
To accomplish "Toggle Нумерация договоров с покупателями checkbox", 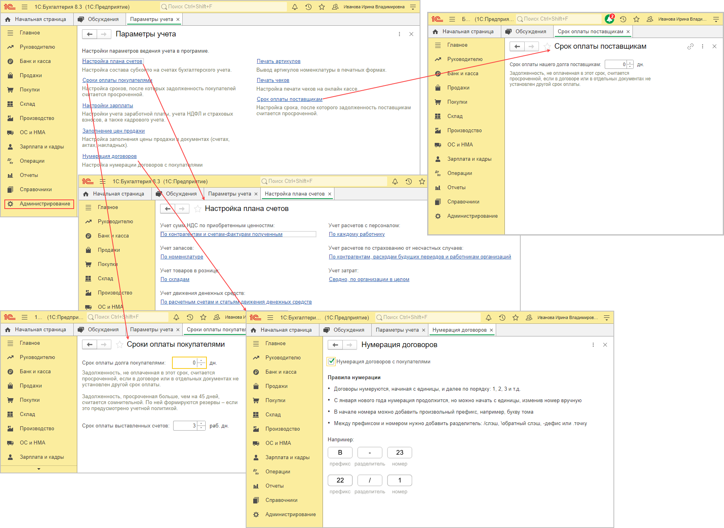I will pos(332,361).
